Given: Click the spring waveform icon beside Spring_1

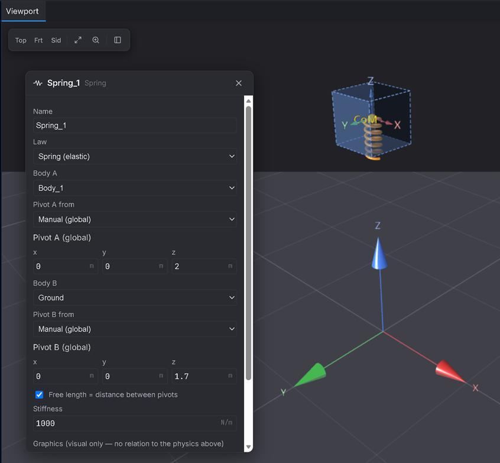Looking at the screenshot, I should coord(38,83).
